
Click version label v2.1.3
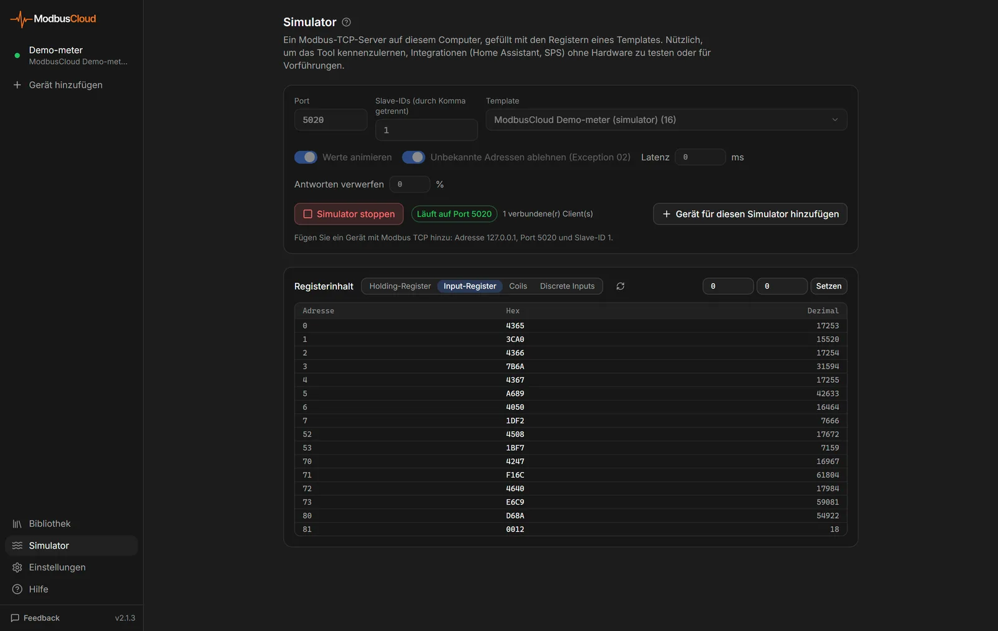click(x=125, y=618)
